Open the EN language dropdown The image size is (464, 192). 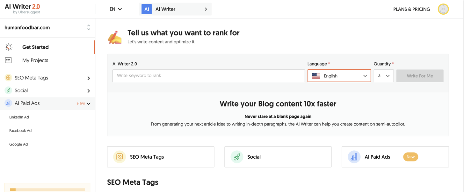pos(116,9)
